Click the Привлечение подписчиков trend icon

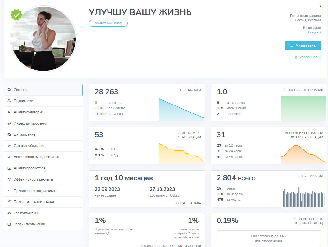9,191
